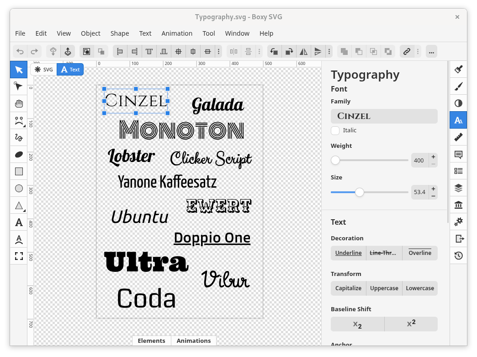Click the Uppercase transform button
Image resolution: width=477 pixels, height=357 pixels.
click(384, 288)
